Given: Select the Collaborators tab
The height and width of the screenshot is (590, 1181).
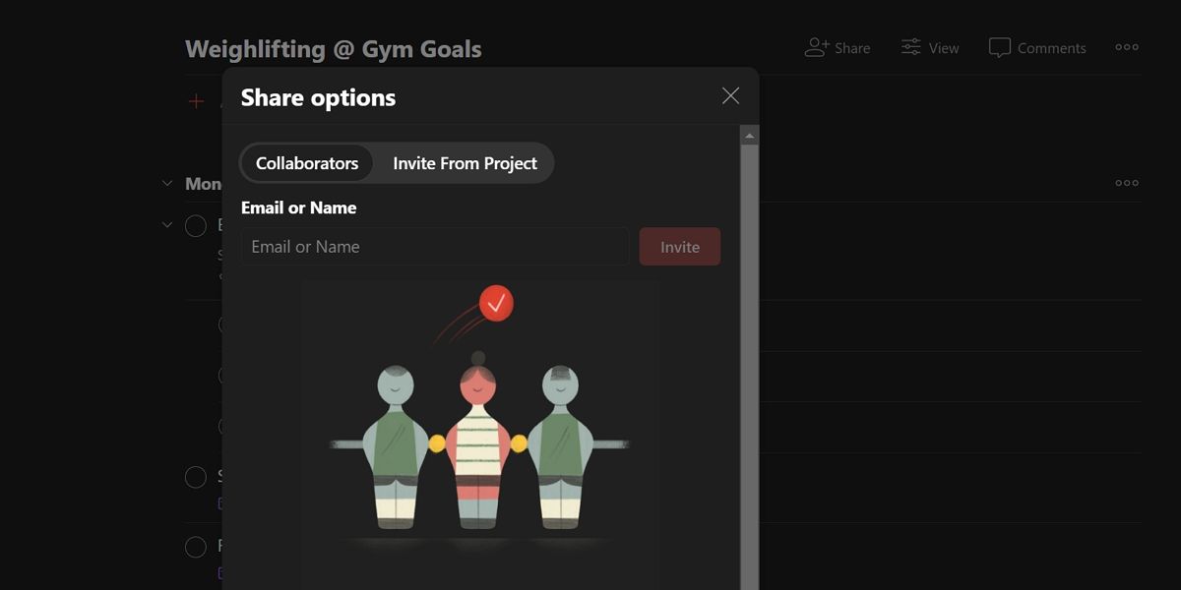Looking at the screenshot, I should pos(307,162).
